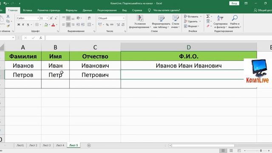The width and height of the screenshot is (272, 153).
Task: Toggle wrap text
Action: point(89,18)
